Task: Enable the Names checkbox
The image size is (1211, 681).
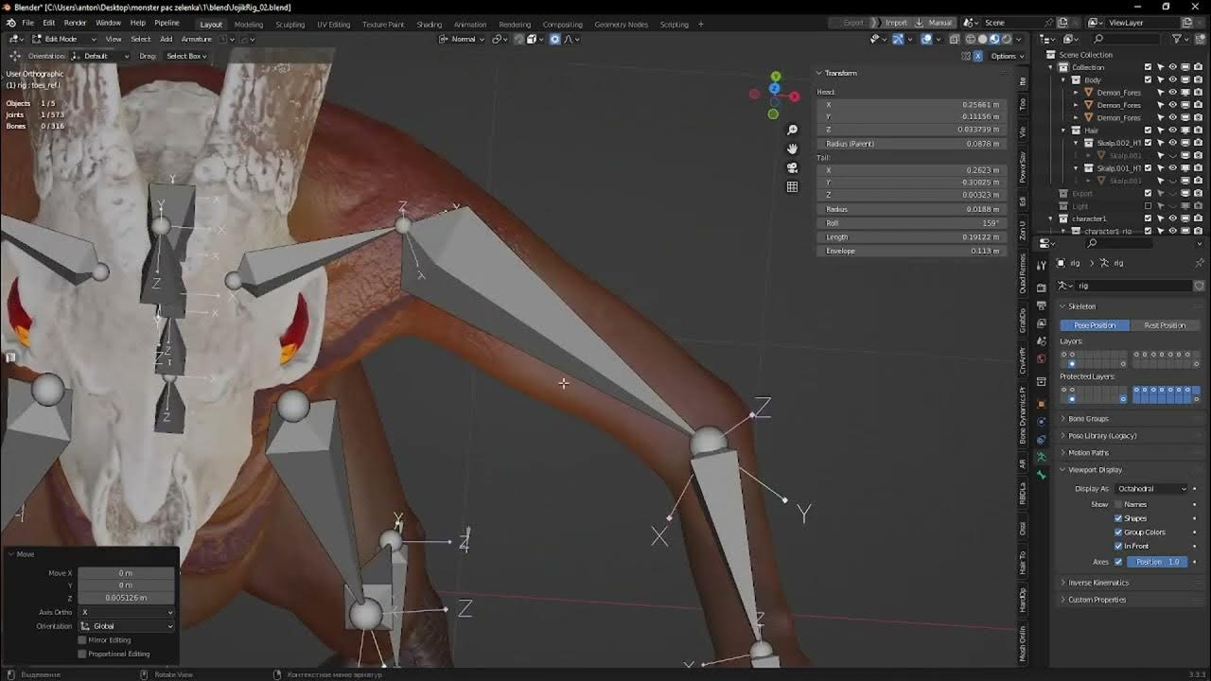Action: (1118, 504)
